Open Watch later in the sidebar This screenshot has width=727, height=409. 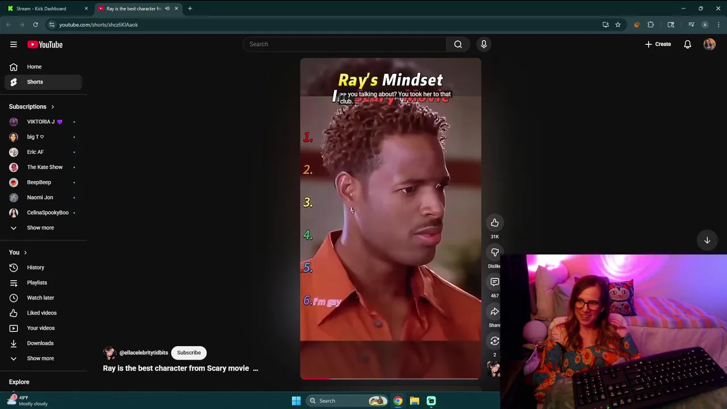tap(43, 298)
